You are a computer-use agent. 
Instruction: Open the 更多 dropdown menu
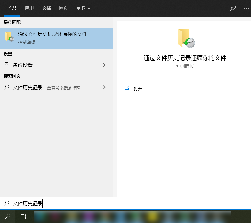tap(83, 8)
